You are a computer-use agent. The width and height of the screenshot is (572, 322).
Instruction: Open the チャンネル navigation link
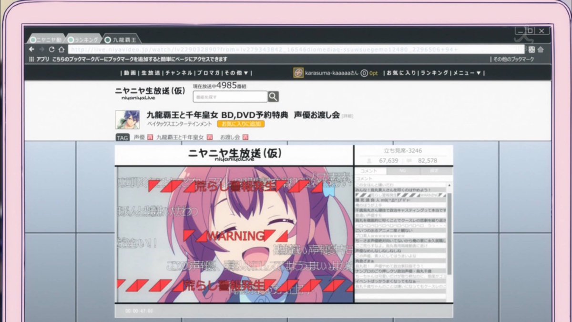[x=179, y=73]
